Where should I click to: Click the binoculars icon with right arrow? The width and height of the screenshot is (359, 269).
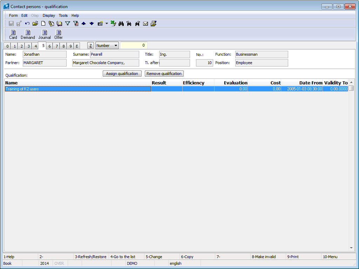(137, 23)
